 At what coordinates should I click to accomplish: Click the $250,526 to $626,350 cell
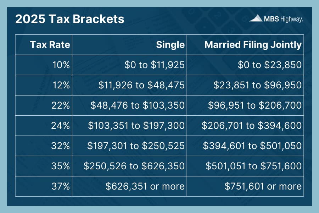pyautogui.click(x=129, y=166)
